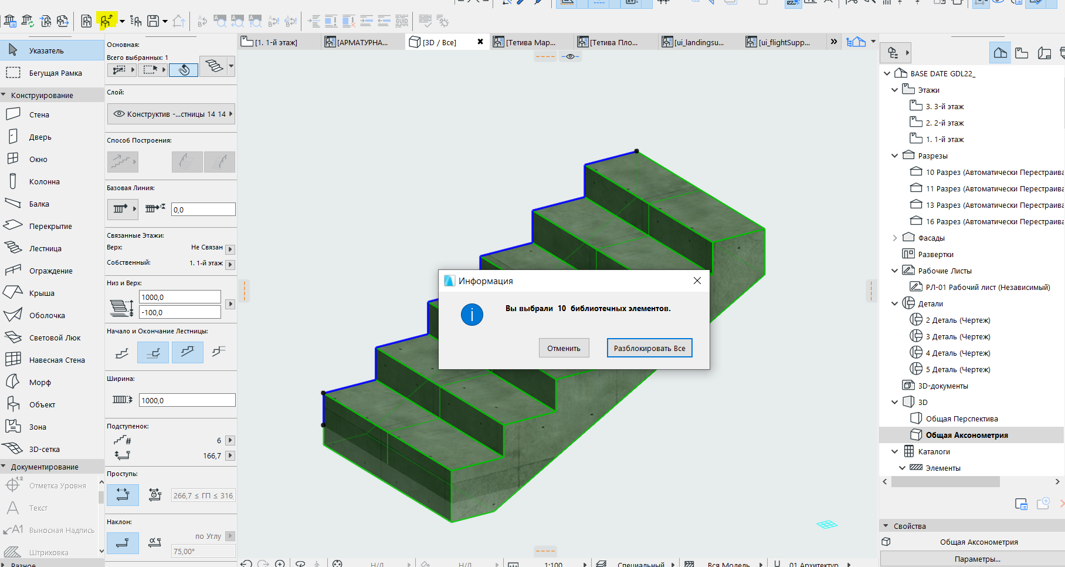Switch Navigator to the Layout Book icon
Image resolution: width=1065 pixels, height=567 pixels.
[x=1044, y=53]
